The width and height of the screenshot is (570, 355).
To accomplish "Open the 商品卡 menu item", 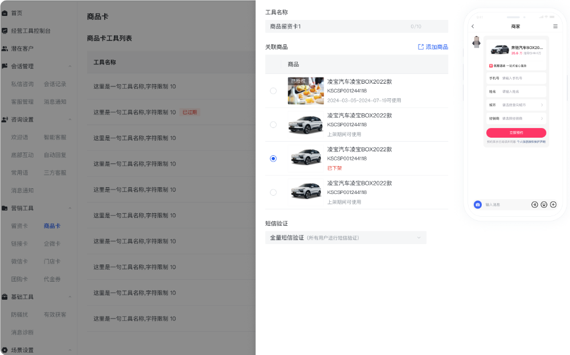I will point(52,226).
